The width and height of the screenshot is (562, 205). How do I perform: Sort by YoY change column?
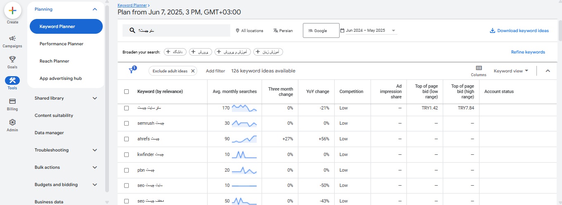pos(318,91)
